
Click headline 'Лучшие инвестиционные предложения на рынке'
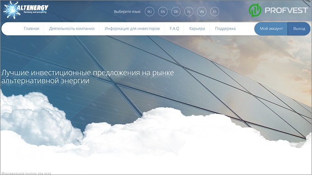pyautogui.click(x=88, y=73)
